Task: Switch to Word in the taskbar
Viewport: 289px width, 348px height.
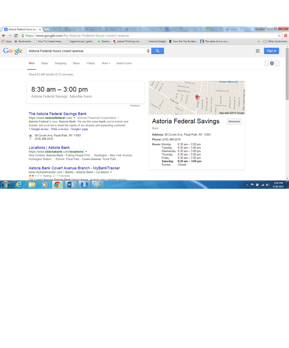Action: (x=71, y=184)
